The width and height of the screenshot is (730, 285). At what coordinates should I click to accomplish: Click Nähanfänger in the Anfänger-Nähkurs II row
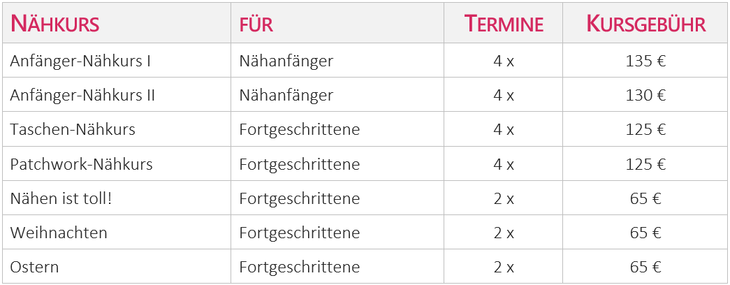click(286, 95)
